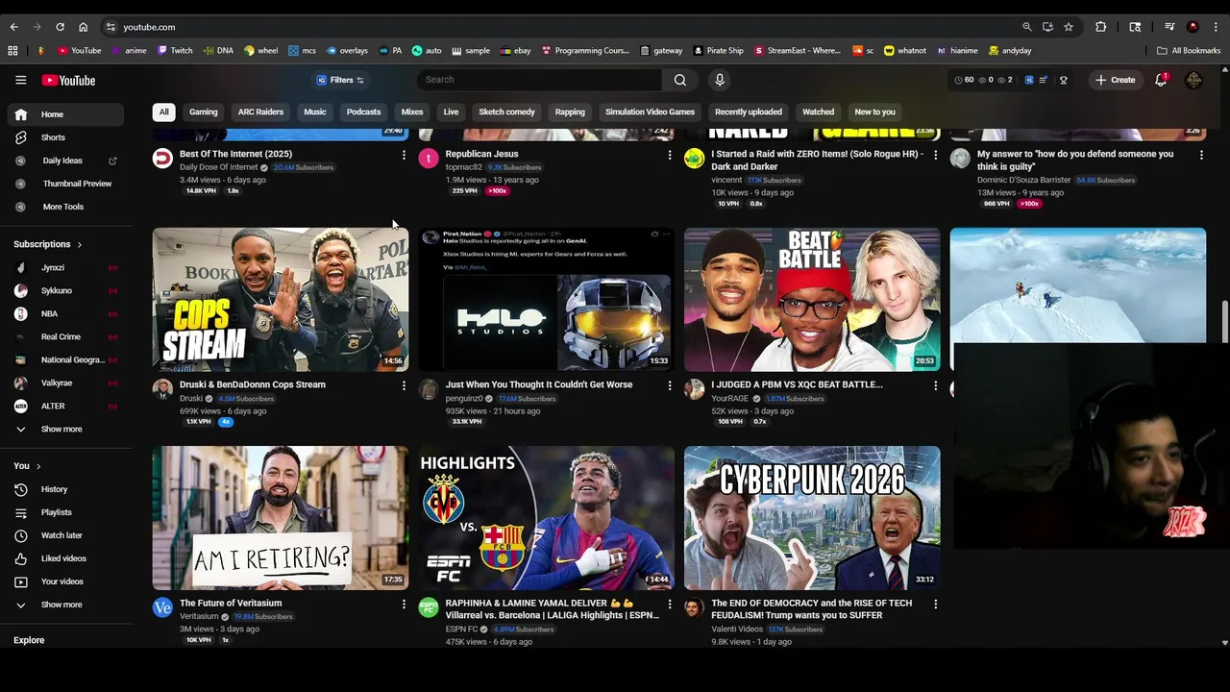1230x692 pixels.
Task: Click in the YouTube search field
Action: (x=540, y=80)
